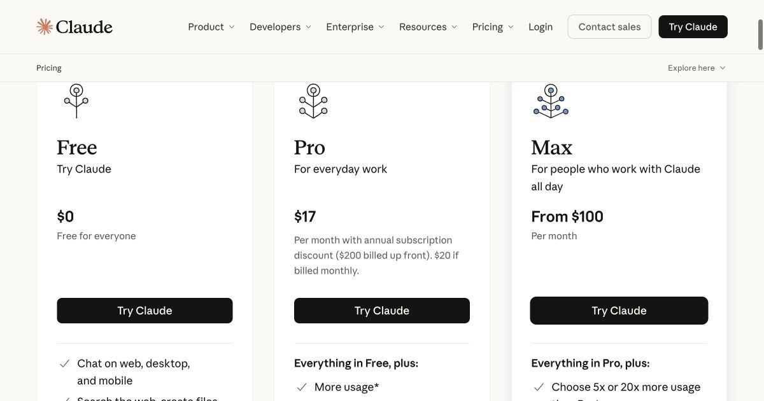Click 'Choose 5x or 20x more usage' text
Screen dimensions: 764x401
coord(626,387)
